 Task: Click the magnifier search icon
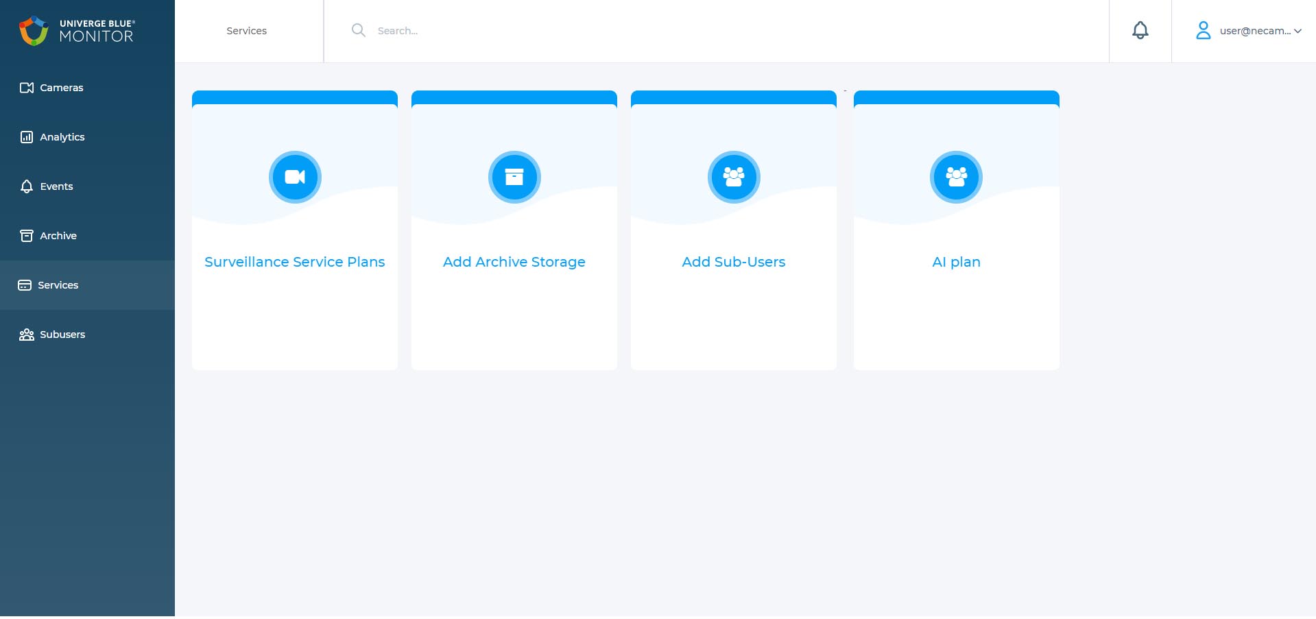358,30
